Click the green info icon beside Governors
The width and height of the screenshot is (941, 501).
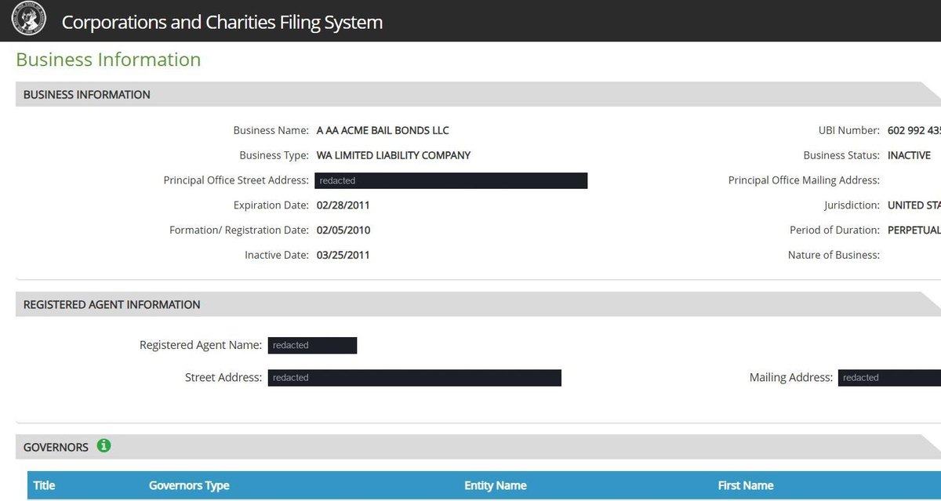[x=104, y=446]
